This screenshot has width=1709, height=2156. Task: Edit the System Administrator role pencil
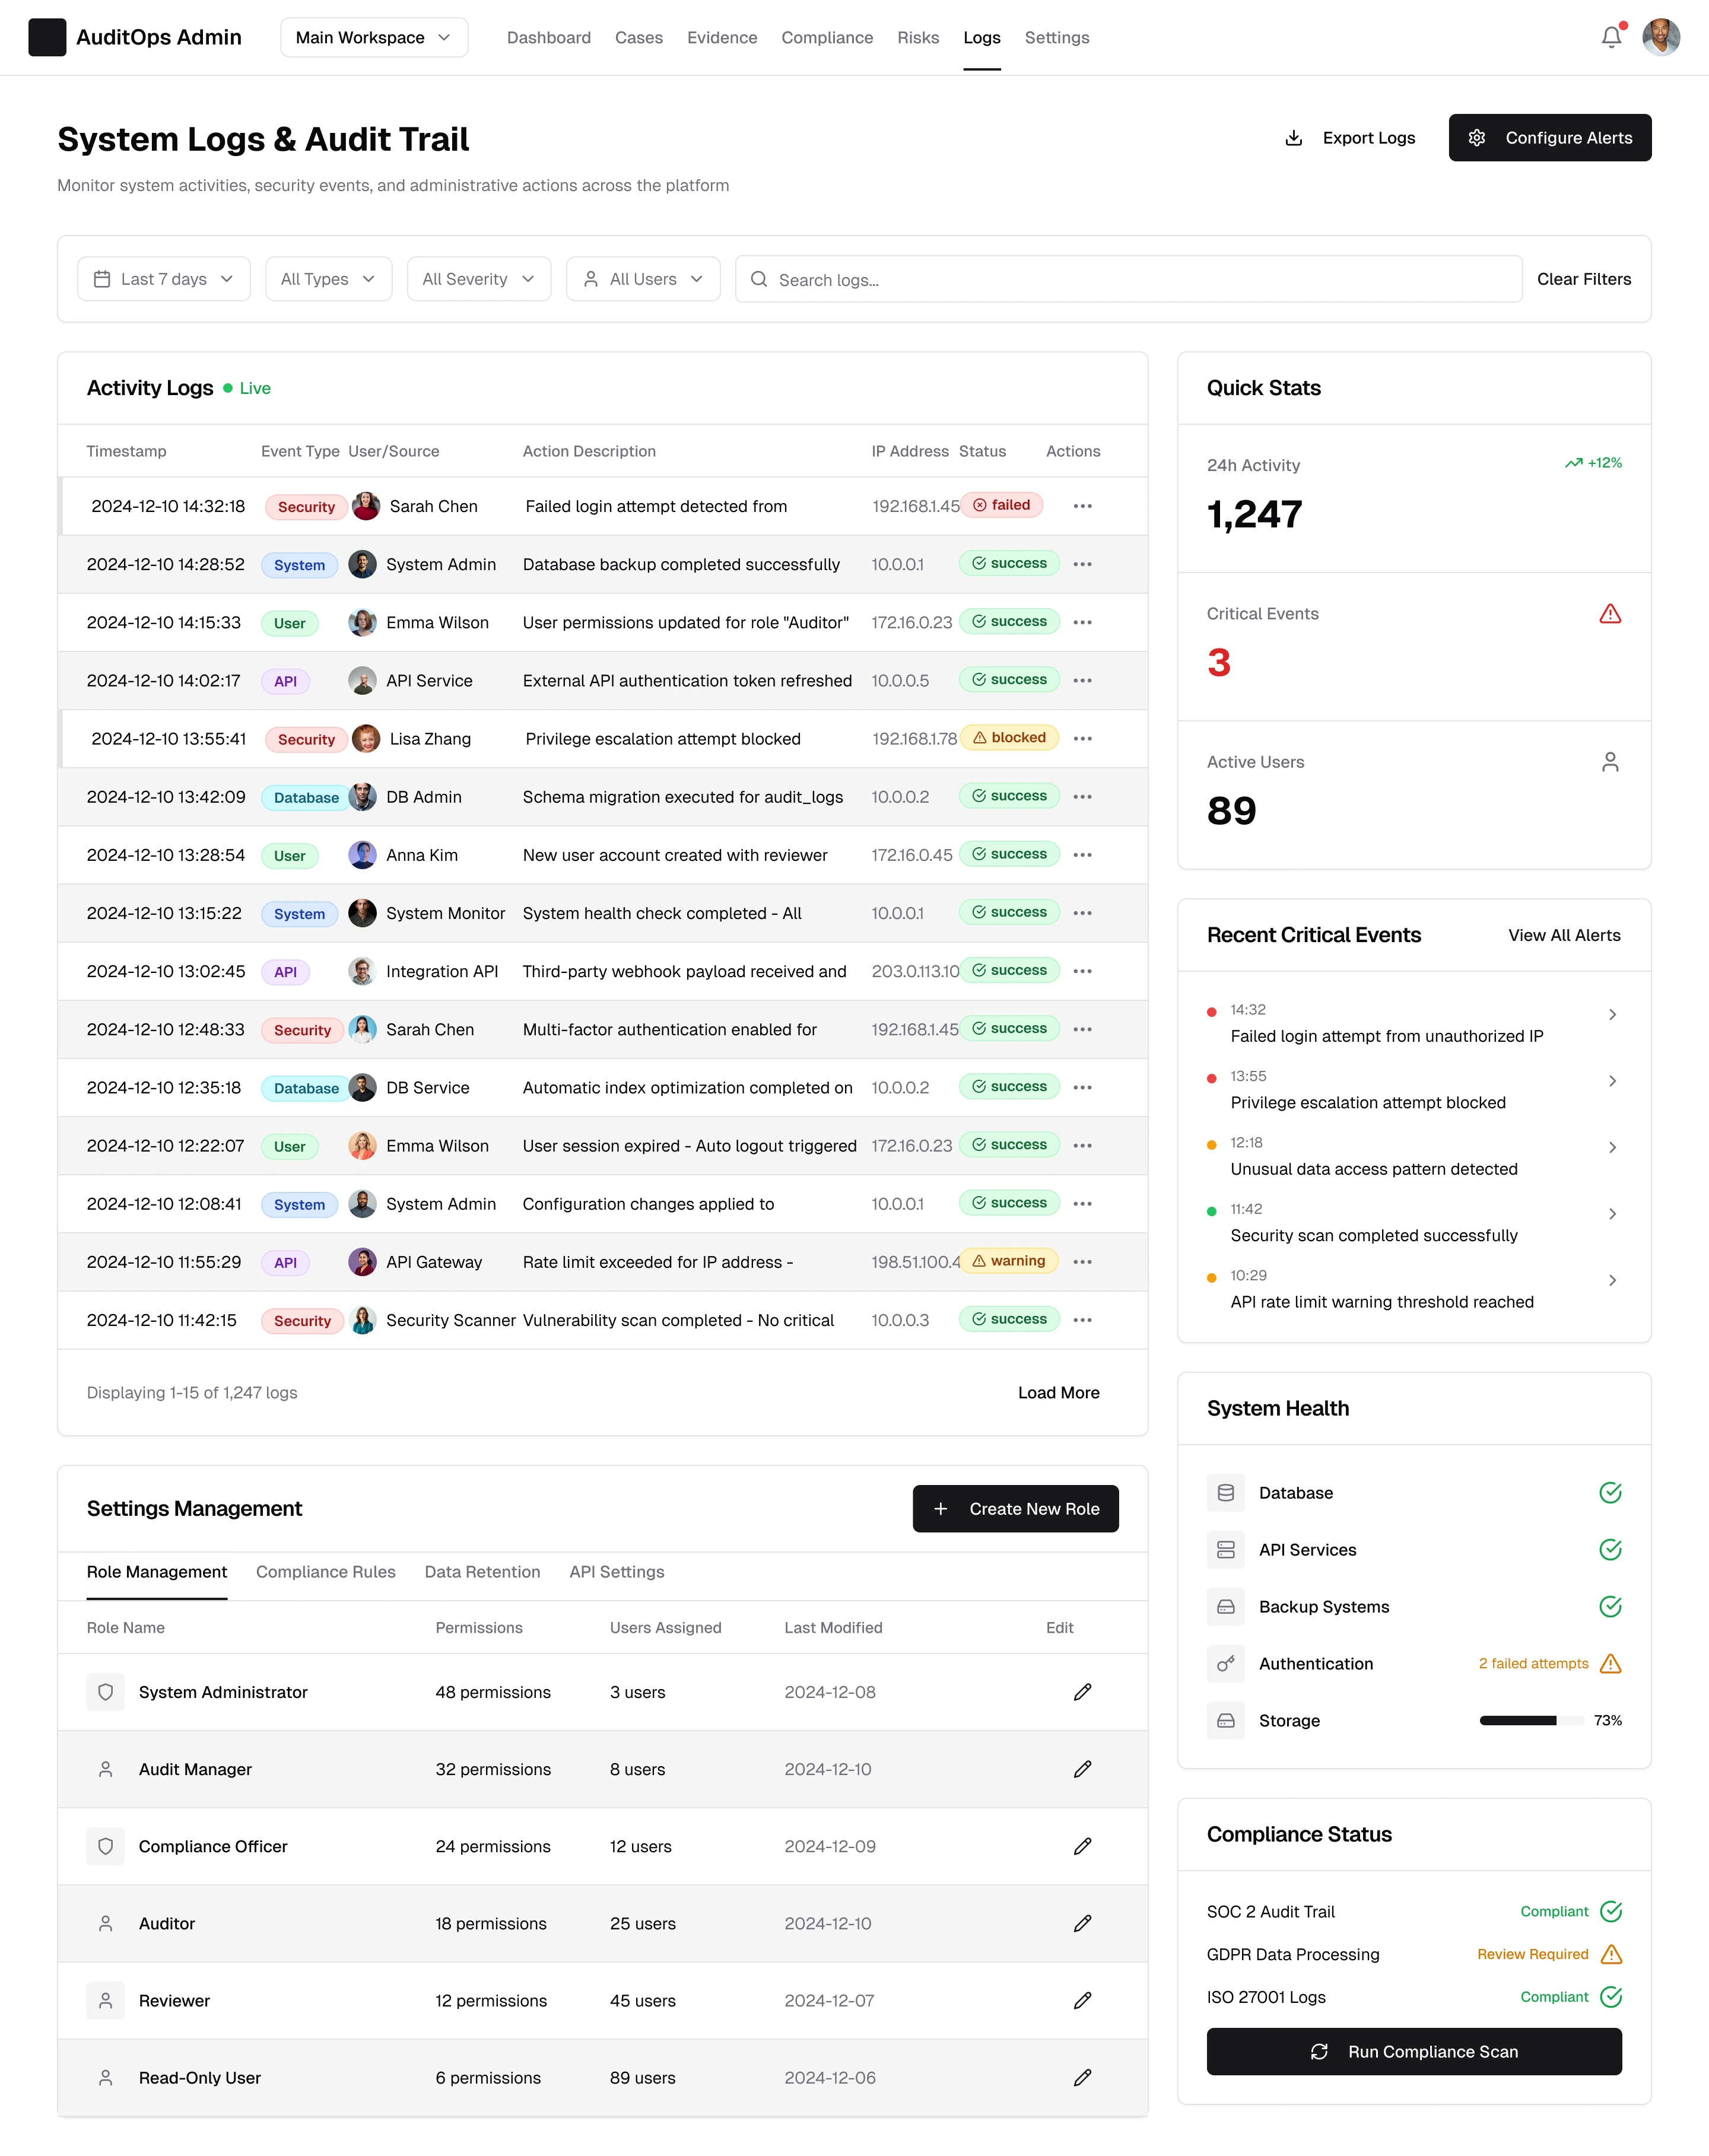pyautogui.click(x=1082, y=1692)
